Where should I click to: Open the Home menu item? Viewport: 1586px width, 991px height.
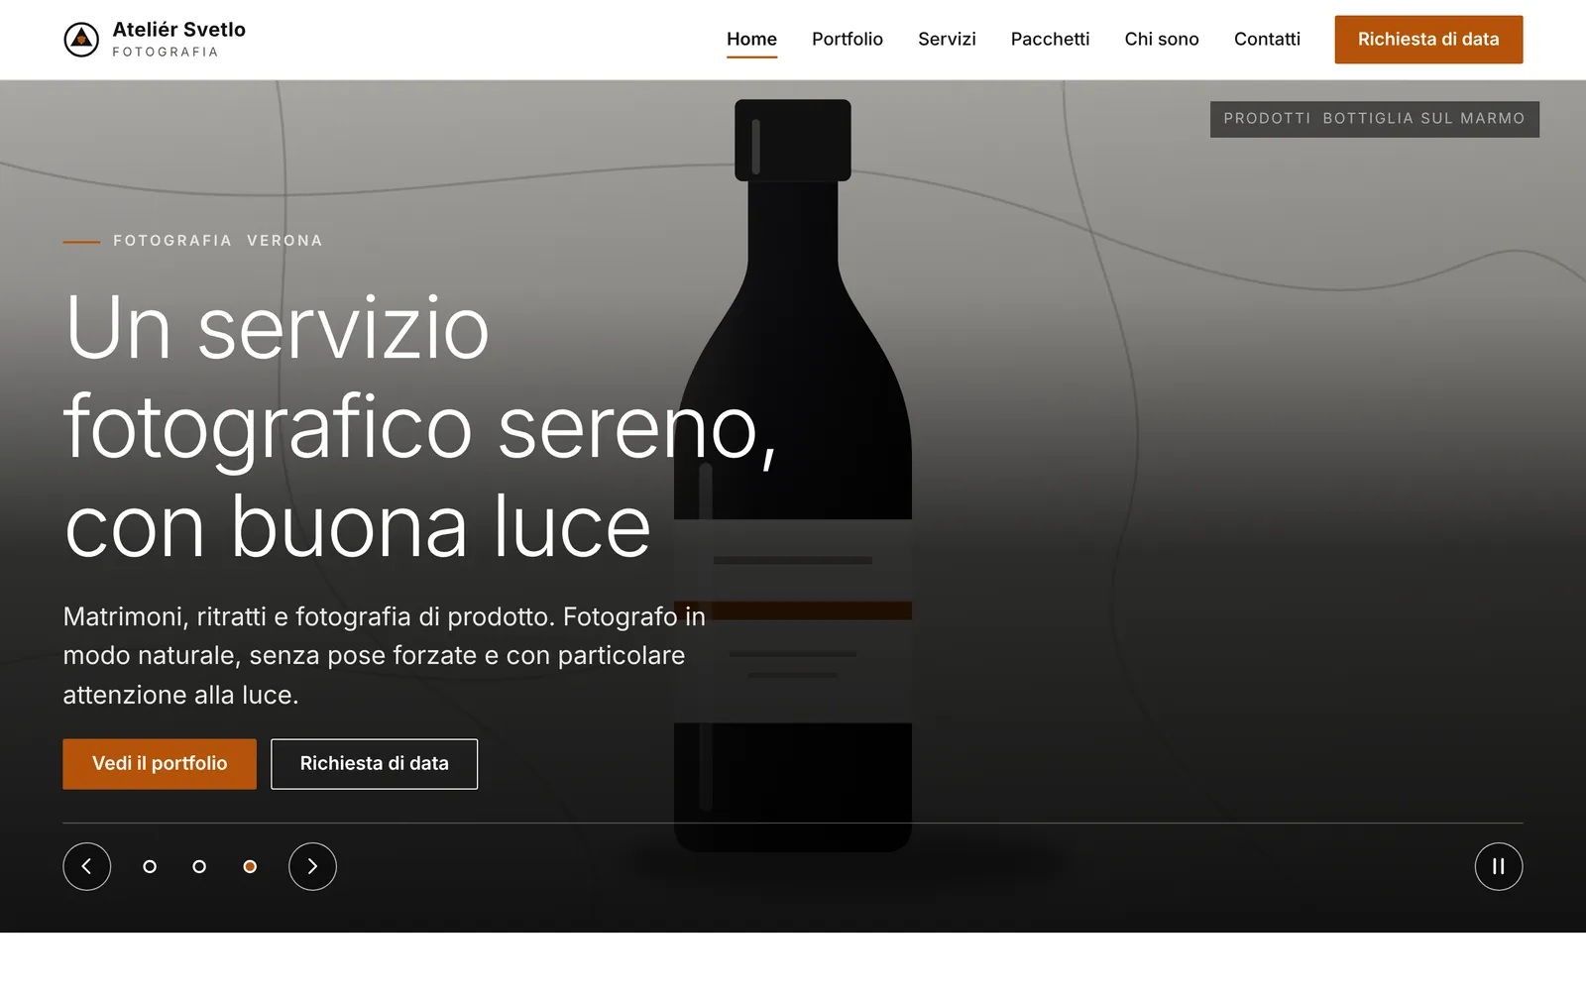[x=751, y=40]
